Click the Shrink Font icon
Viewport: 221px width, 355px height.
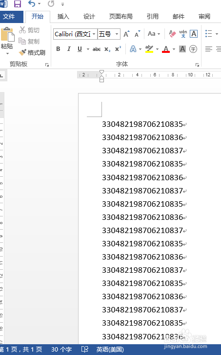138,34
